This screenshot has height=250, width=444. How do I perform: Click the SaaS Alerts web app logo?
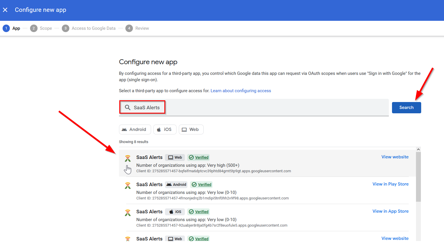pyautogui.click(x=128, y=158)
